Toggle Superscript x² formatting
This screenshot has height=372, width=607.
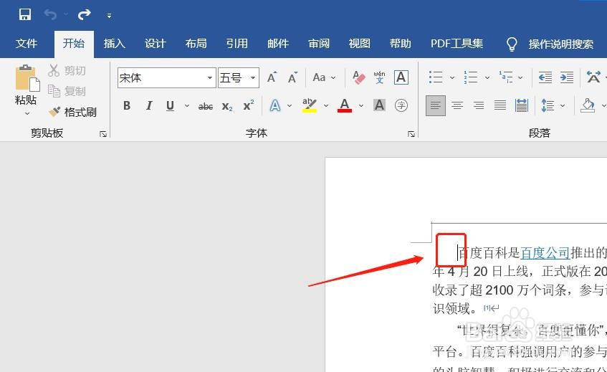[249, 105]
